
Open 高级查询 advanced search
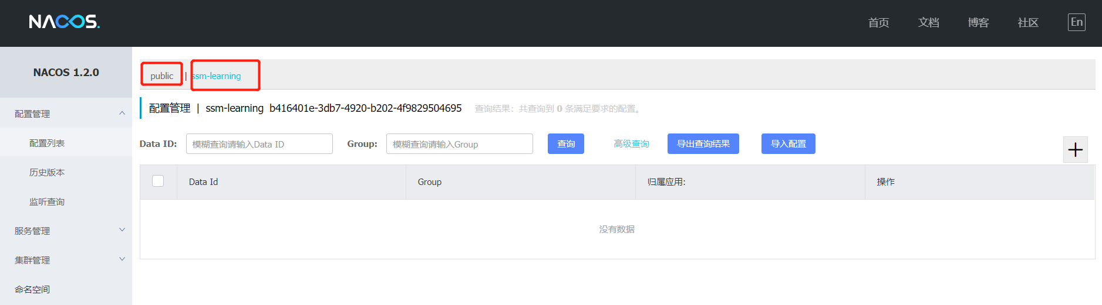tap(631, 143)
